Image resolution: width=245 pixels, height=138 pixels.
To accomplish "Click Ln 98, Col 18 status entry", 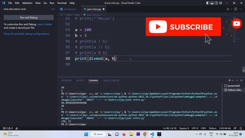I will (170, 128).
